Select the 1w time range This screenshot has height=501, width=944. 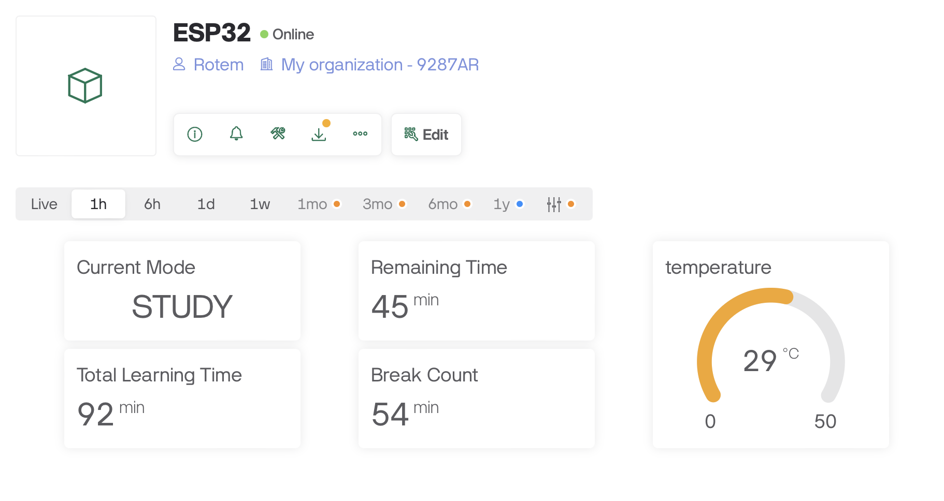point(260,204)
